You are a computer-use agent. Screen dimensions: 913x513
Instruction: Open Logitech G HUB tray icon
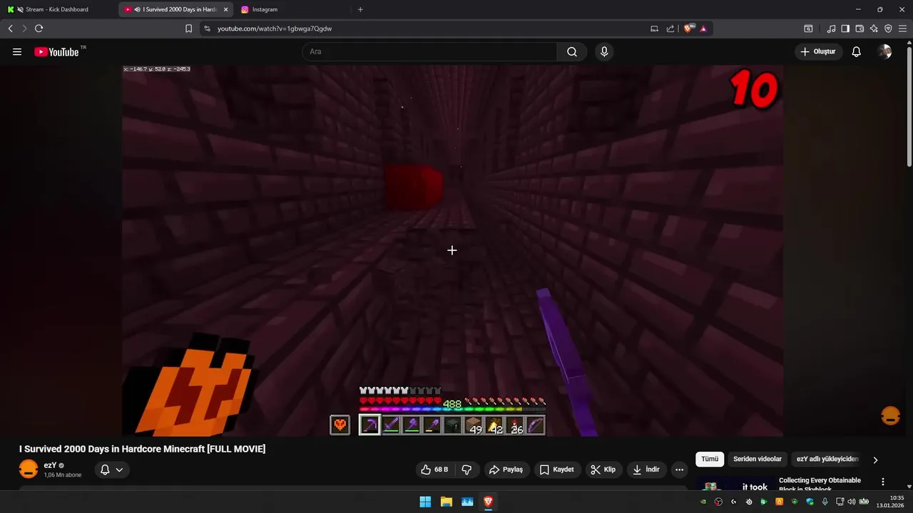[733, 502]
